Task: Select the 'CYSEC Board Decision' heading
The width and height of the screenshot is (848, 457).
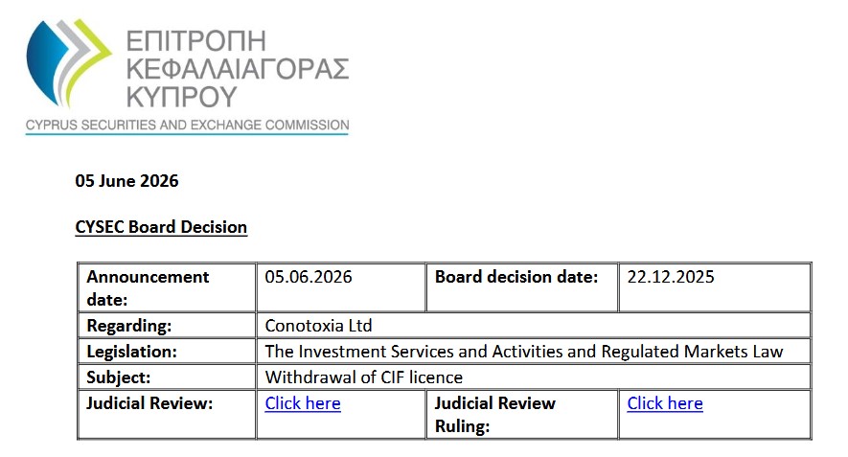Action: [161, 227]
